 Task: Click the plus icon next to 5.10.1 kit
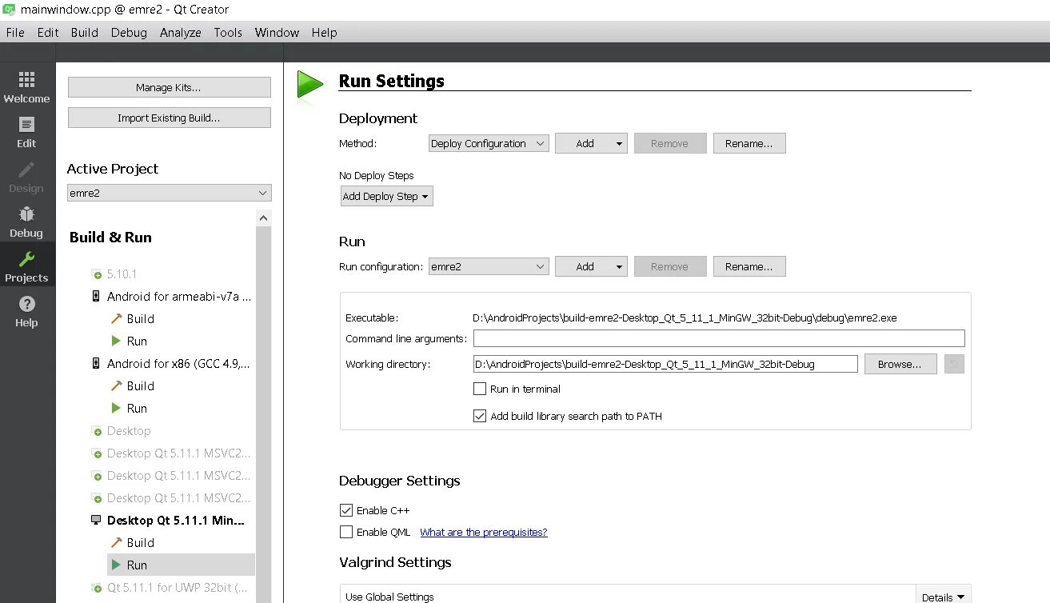[x=98, y=274]
